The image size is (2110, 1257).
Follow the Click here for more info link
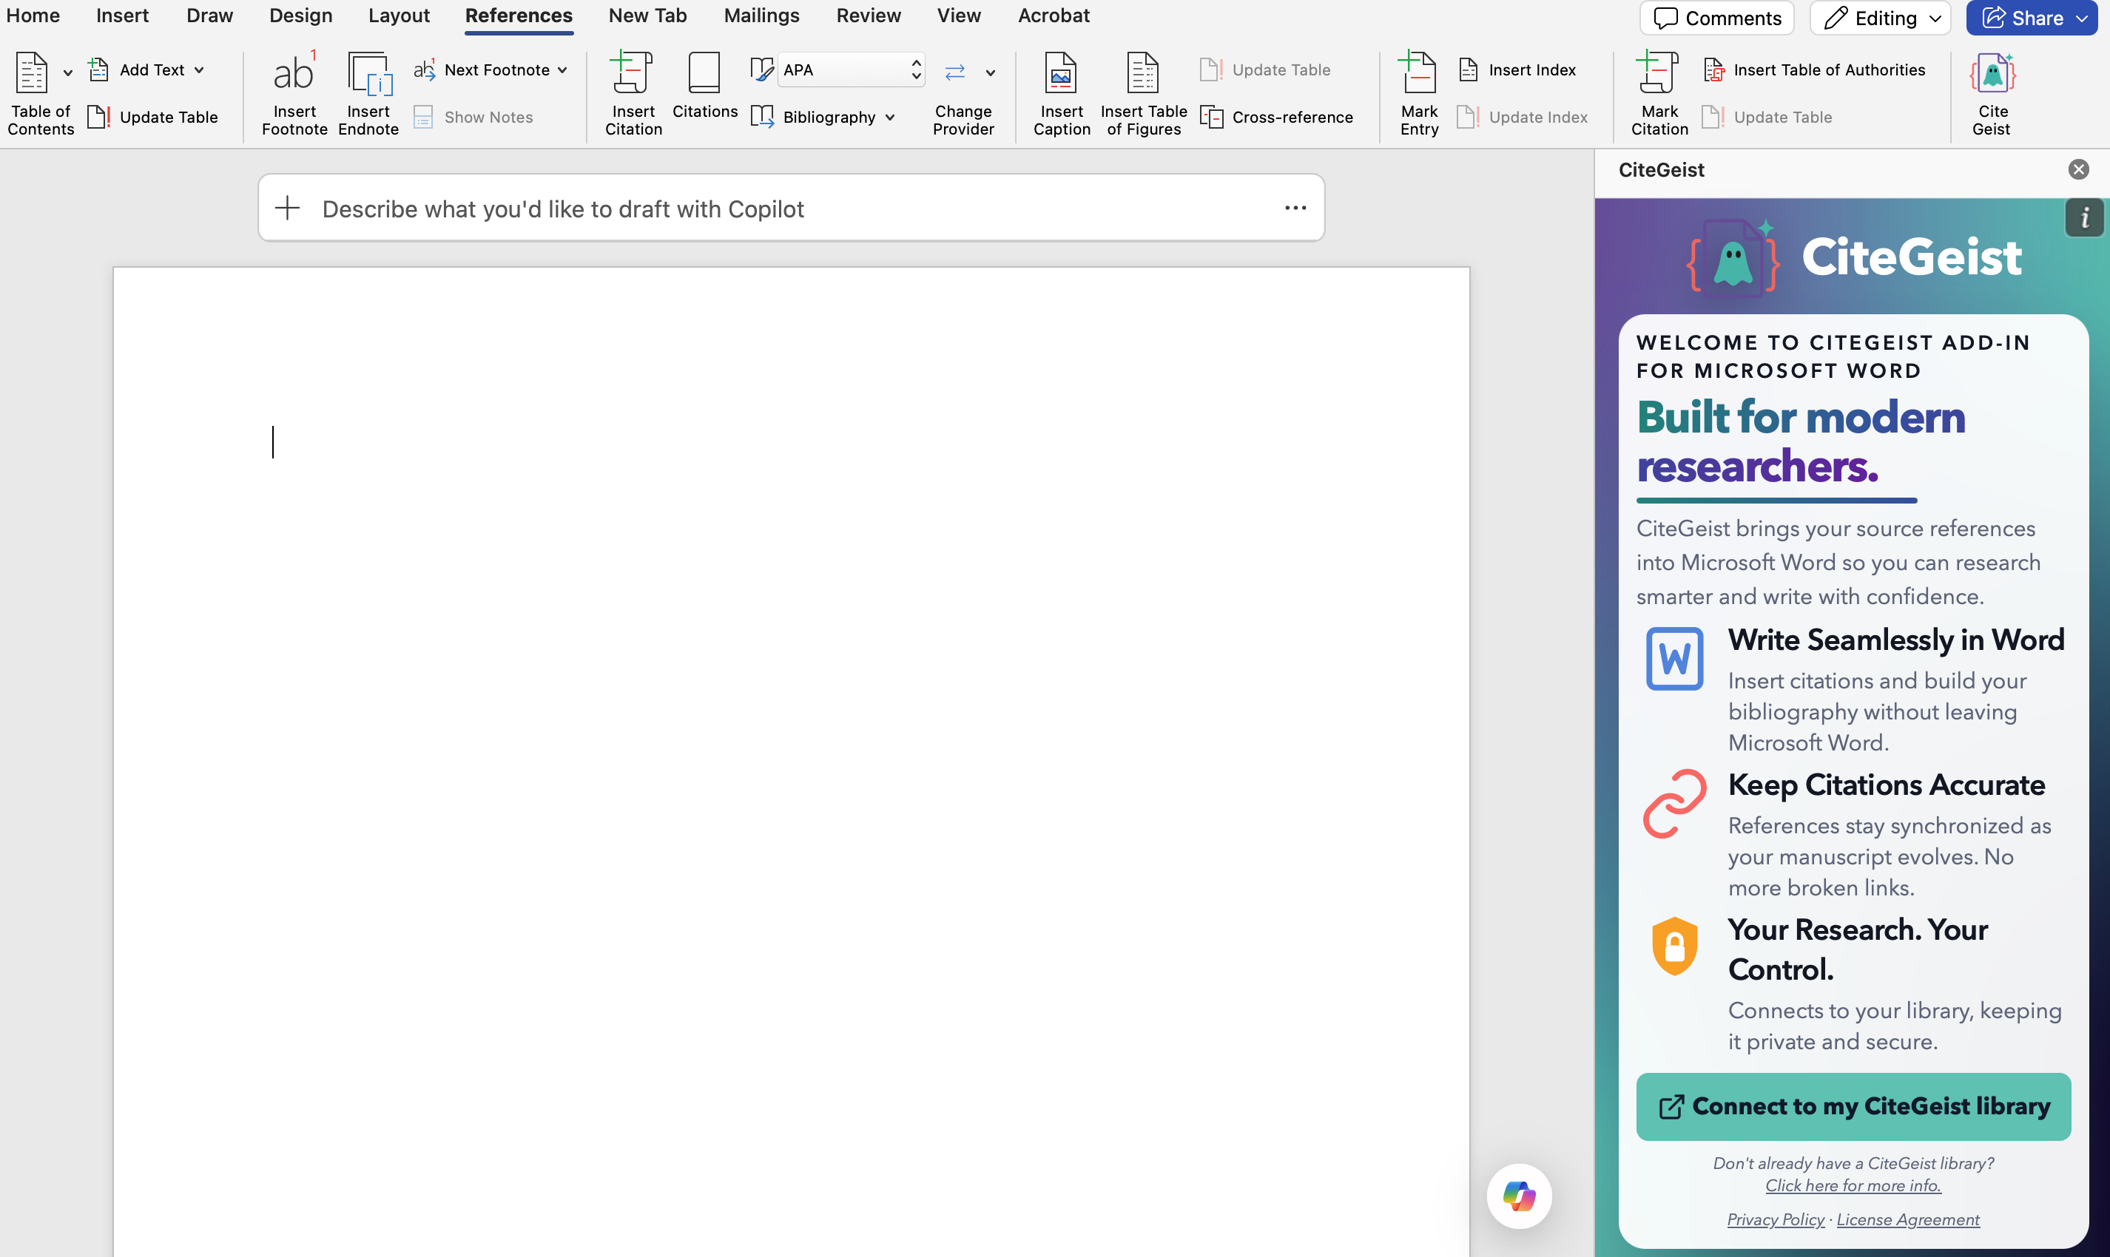(1853, 1186)
